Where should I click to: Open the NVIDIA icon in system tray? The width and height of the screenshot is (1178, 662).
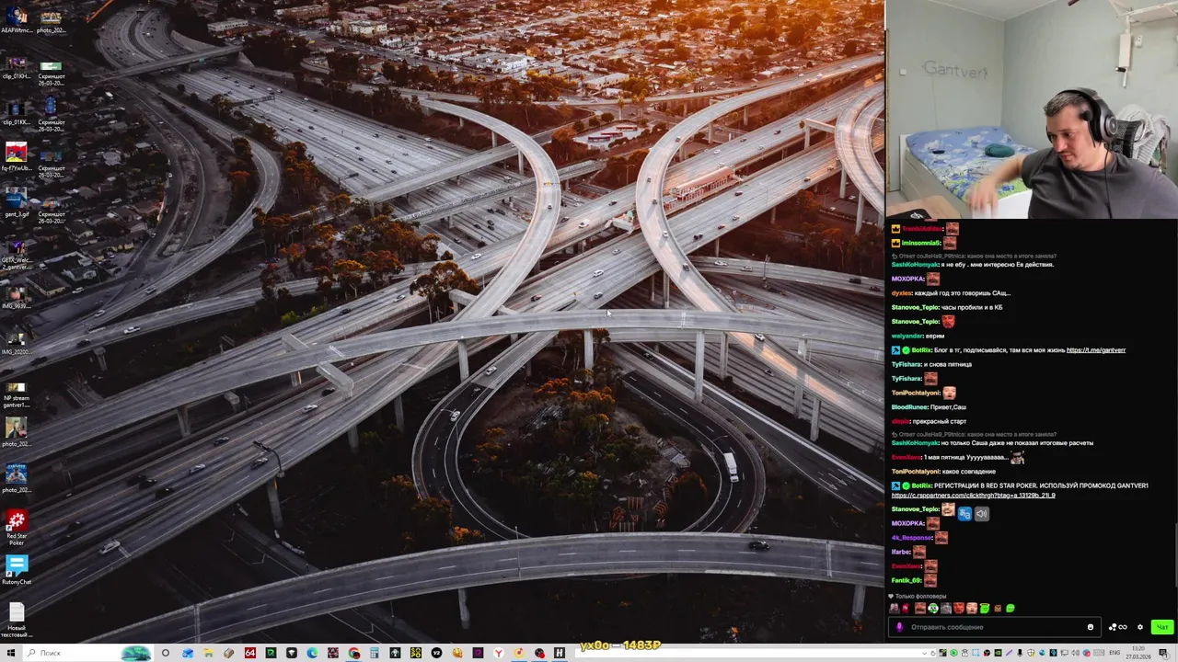click(998, 653)
